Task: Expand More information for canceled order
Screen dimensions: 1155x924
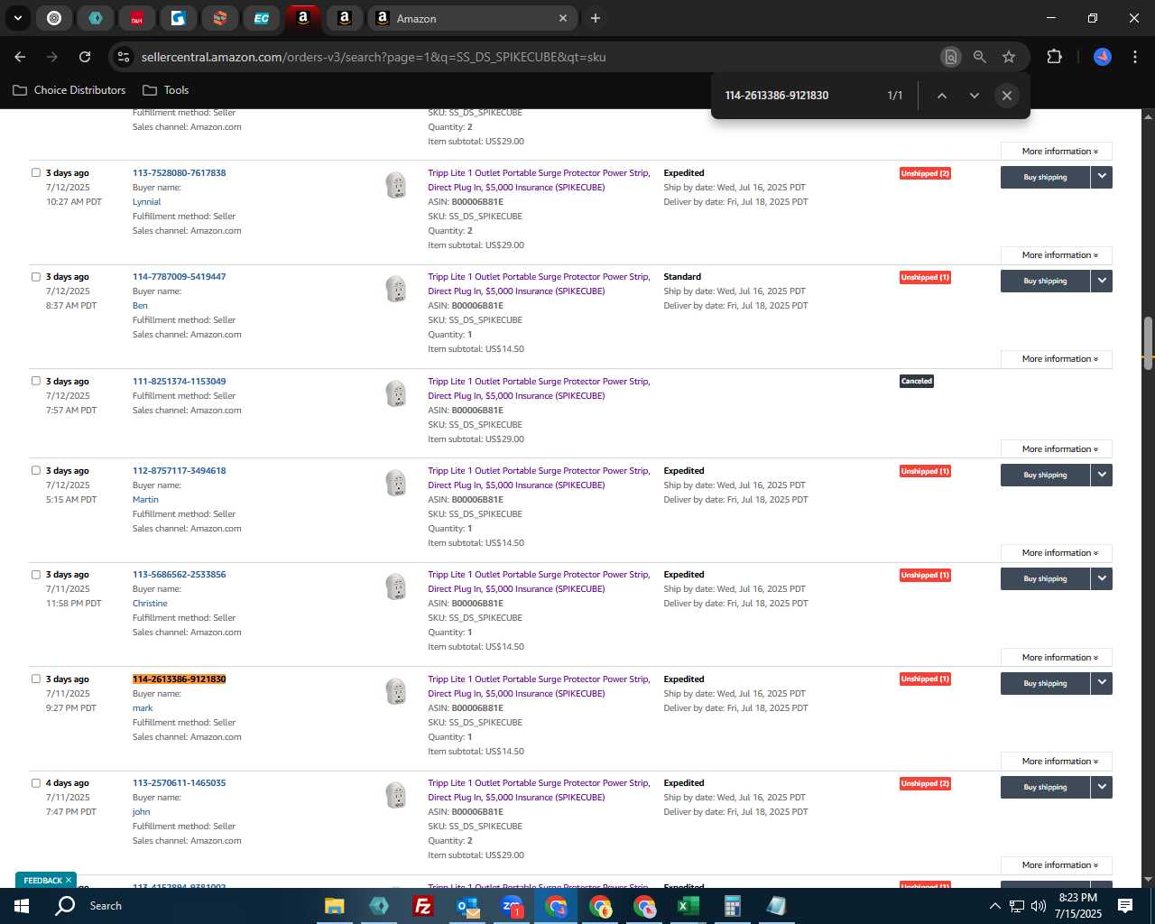Action: 1056,449
